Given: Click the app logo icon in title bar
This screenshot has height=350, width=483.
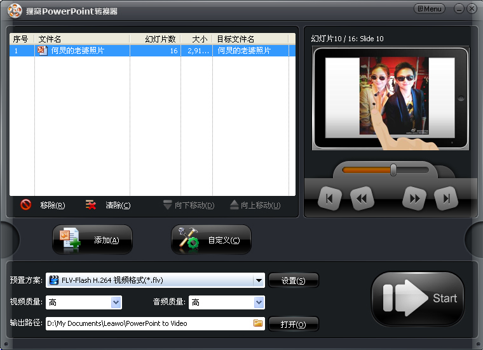Looking at the screenshot, I should click(15, 11).
